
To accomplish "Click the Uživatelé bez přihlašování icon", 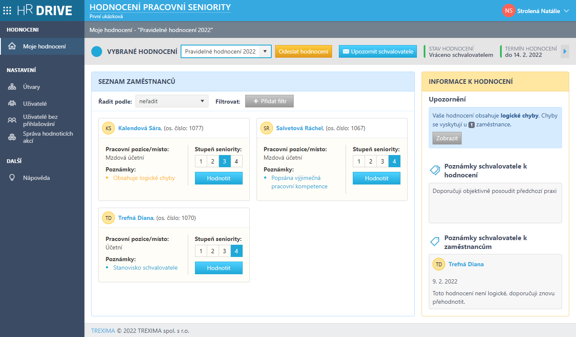I will tap(12, 120).
